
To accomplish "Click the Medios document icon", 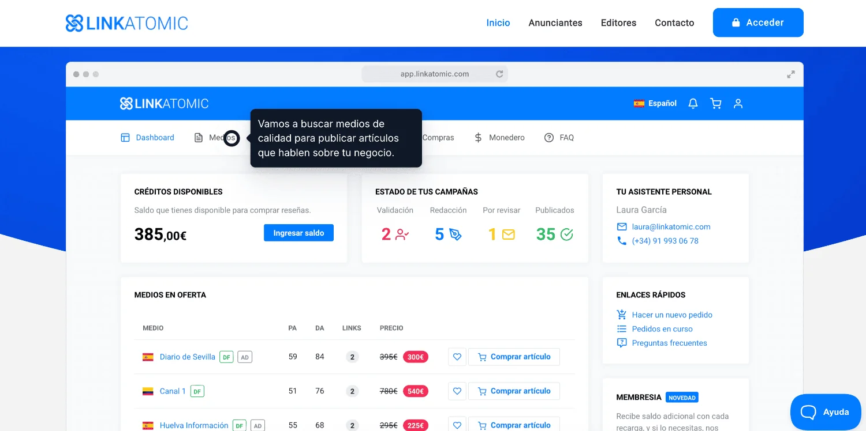I will (199, 138).
